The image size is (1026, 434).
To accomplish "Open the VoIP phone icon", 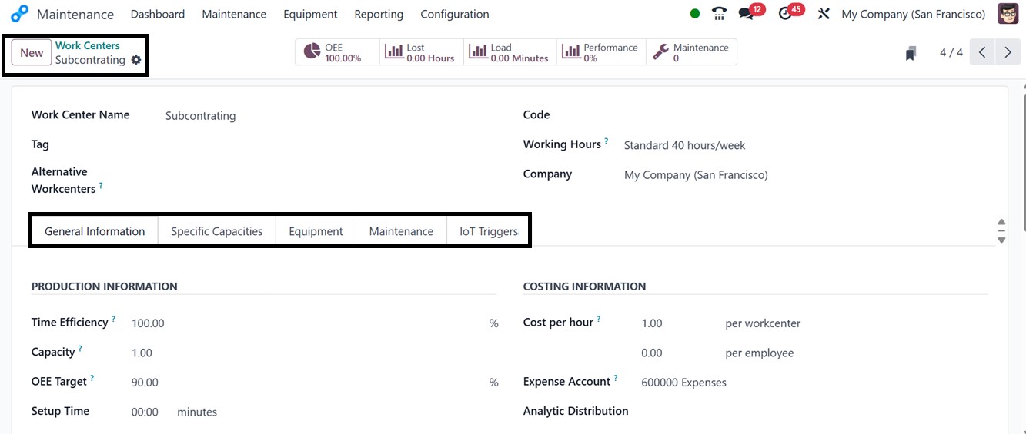I will click(x=719, y=14).
